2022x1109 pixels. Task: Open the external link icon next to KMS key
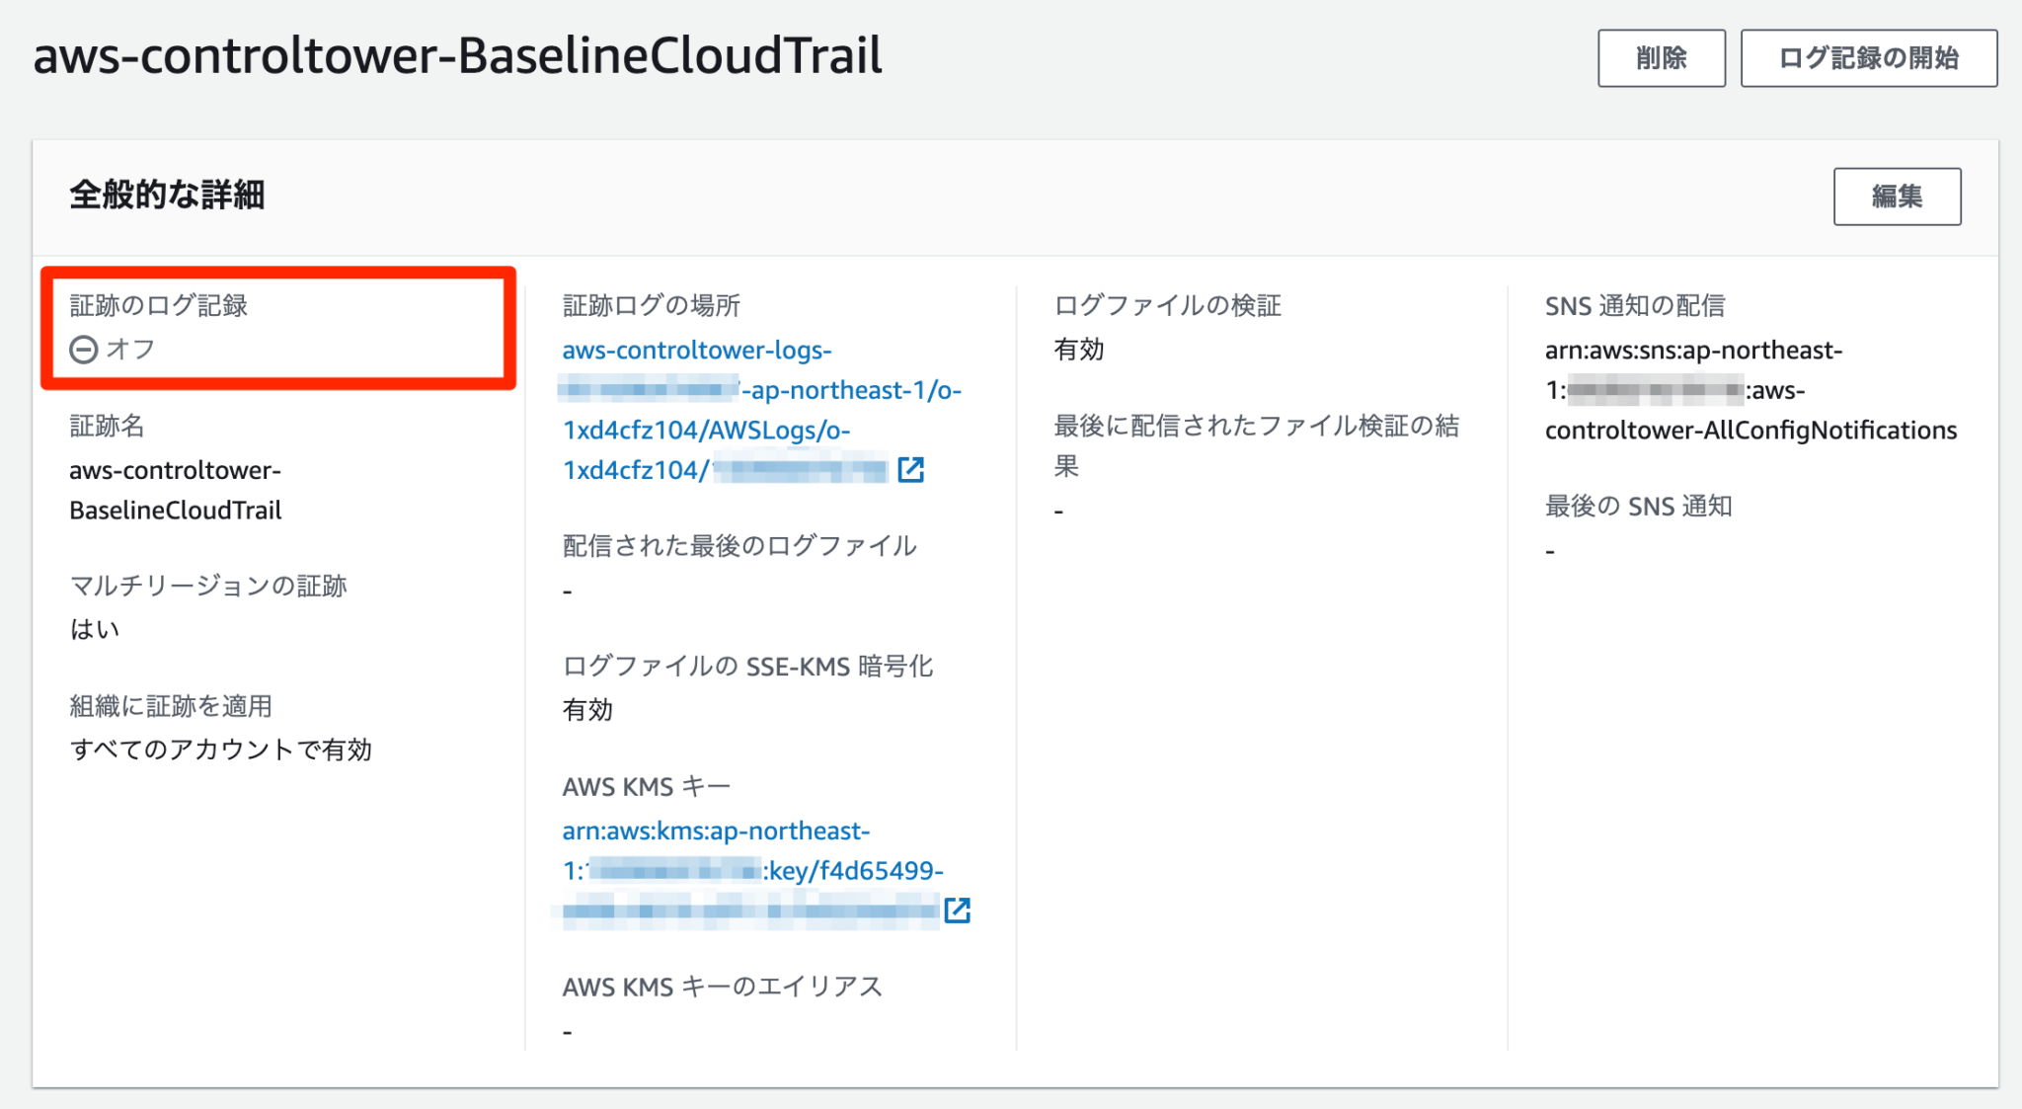tap(958, 910)
